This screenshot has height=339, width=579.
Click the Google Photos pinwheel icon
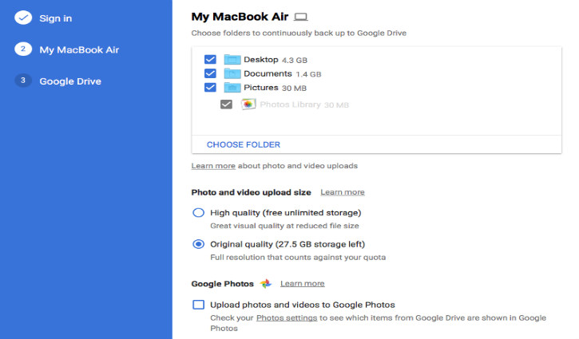tap(266, 284)
